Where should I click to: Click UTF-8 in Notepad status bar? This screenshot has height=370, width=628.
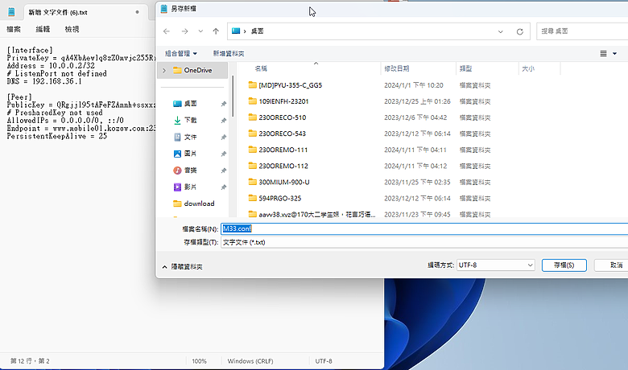tap(324, 361)
